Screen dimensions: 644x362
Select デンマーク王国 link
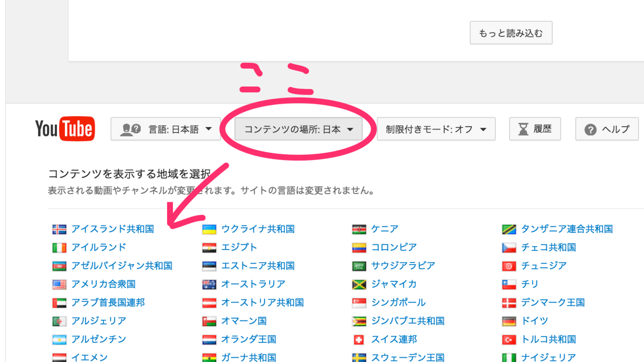pos(553,302)
